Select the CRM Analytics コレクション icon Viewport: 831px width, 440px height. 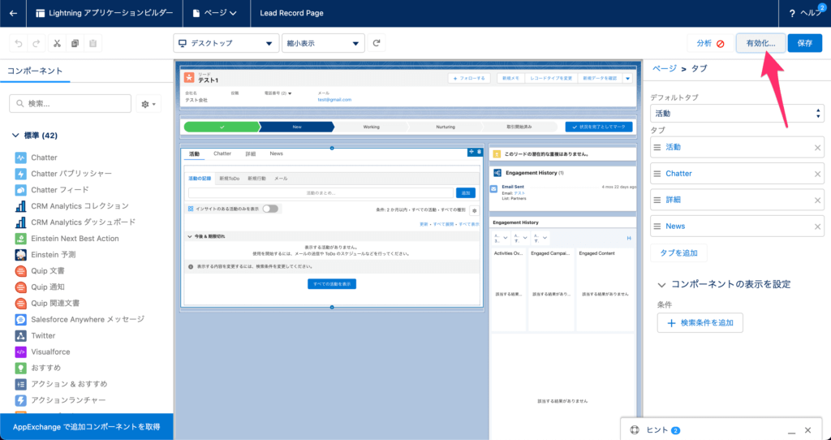[20, 206]
